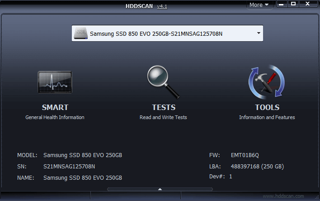
Task: Click the Dev# value 1
Action: [231, 177]
